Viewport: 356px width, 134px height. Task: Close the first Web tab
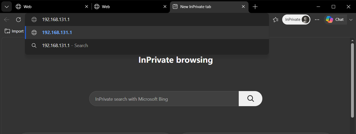86,7
